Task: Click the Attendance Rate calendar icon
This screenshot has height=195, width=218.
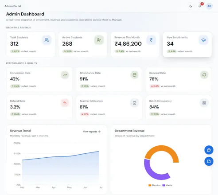Action: (134, 75)
